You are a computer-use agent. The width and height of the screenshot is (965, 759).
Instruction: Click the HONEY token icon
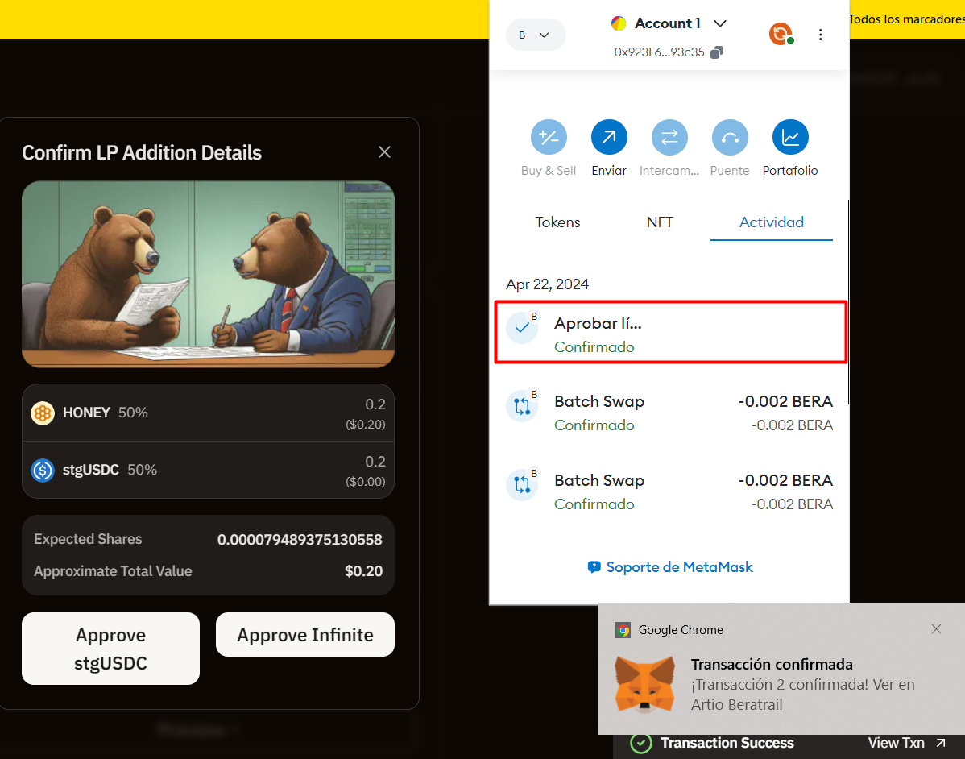[43, 413]
